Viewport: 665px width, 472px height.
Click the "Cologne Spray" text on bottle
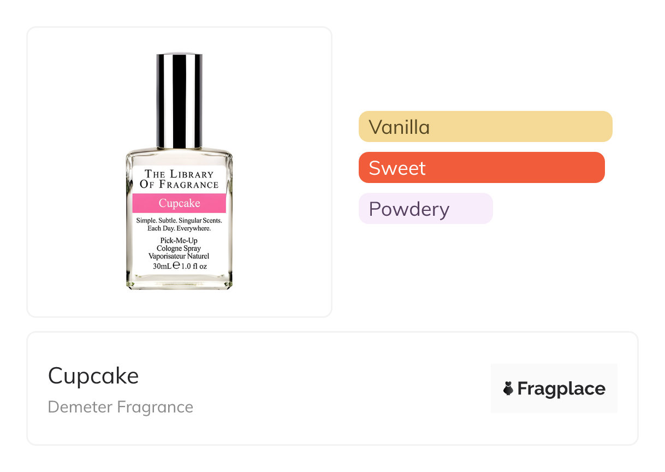179,249
